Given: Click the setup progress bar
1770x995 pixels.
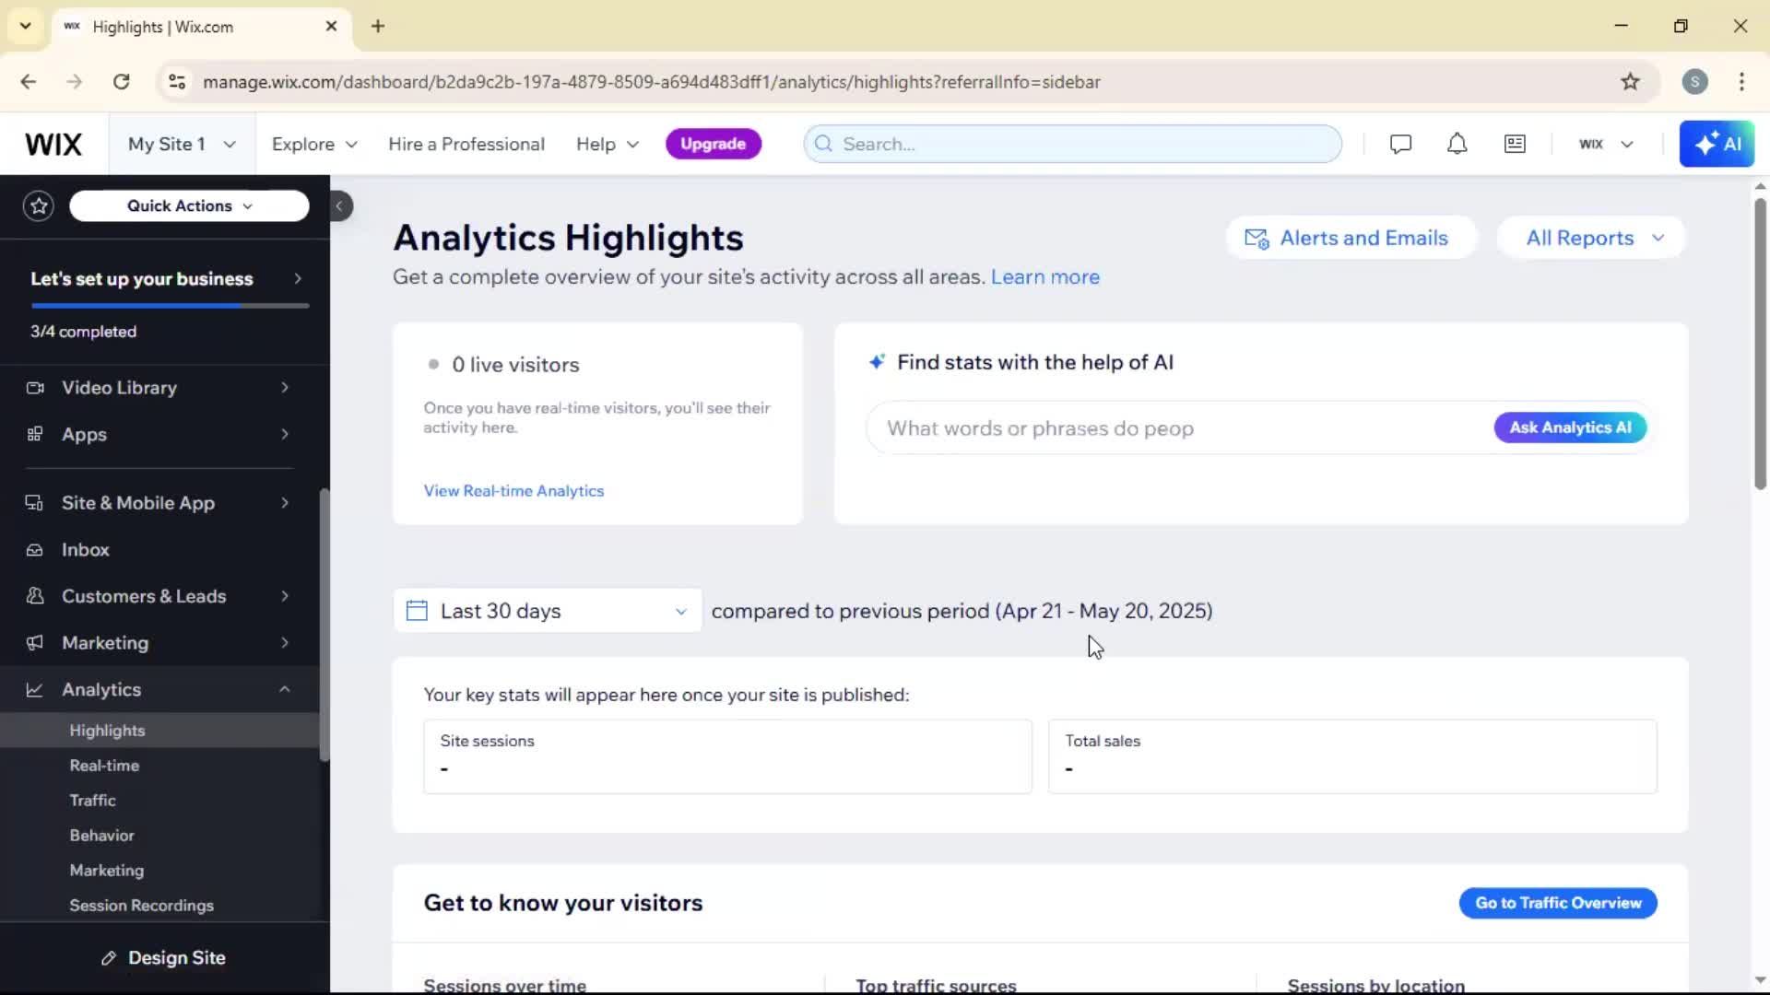Looking at the screenshot, I should click(170, 306).
